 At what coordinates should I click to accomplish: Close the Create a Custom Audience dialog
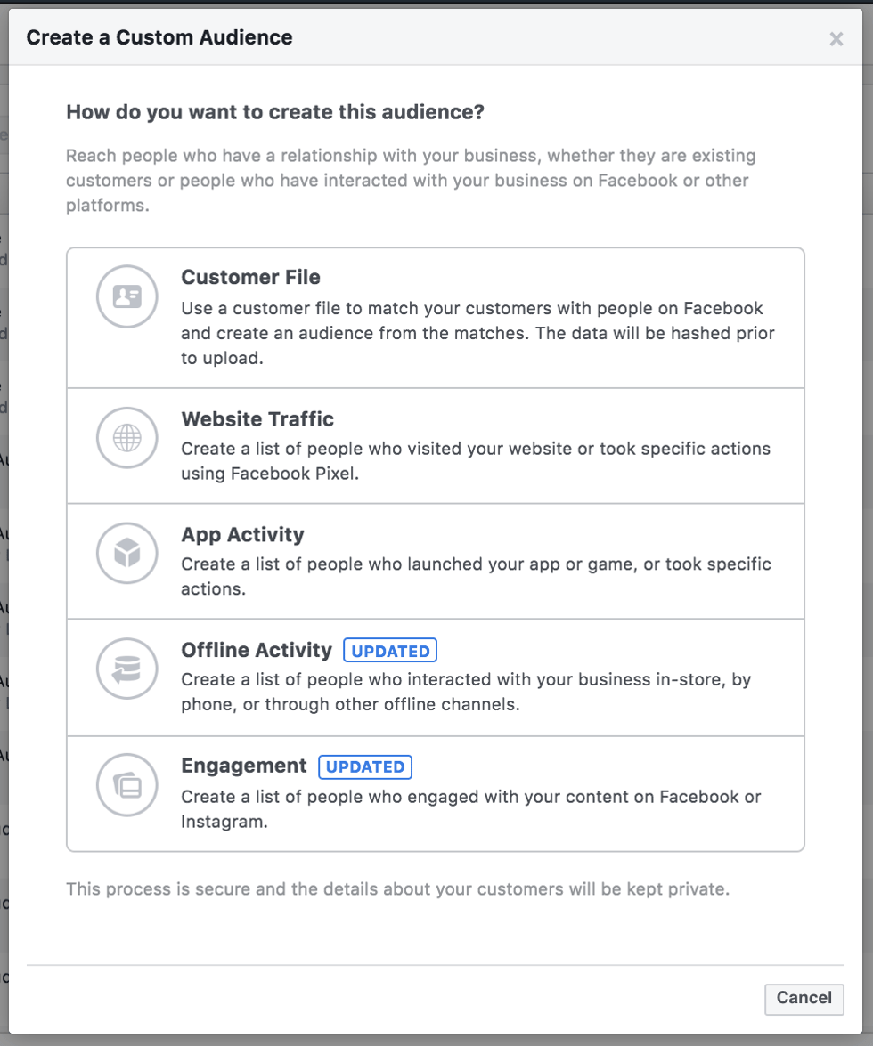(836, 38)
